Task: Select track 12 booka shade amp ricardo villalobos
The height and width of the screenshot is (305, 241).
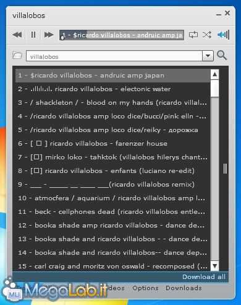Action: (x=112, y=226)
